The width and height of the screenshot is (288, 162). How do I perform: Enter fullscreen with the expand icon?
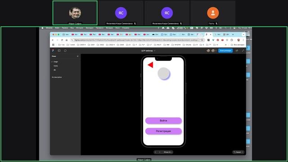[243, 51]
